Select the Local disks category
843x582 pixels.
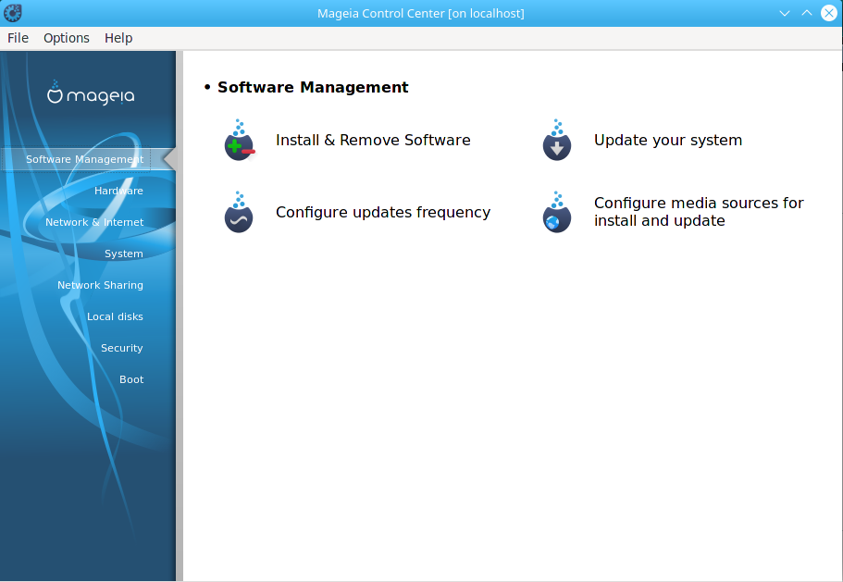tap(114, 316)
